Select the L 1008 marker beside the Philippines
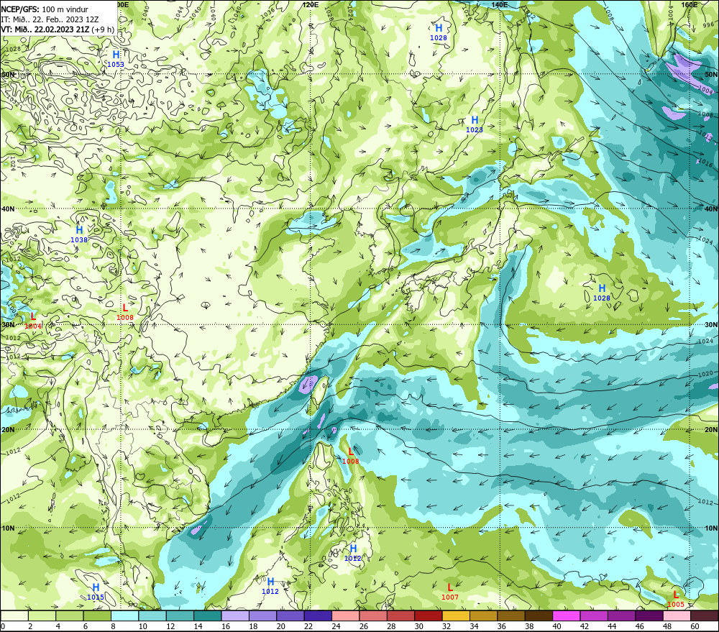Viewport: 719px width, 632px height. click(x=350, y=456)
